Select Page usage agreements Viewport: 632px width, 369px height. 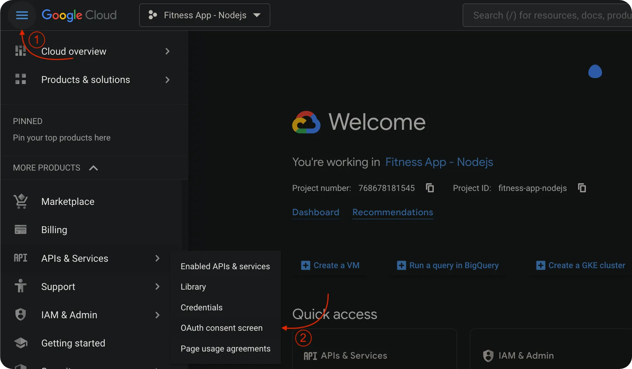[225, 349]
